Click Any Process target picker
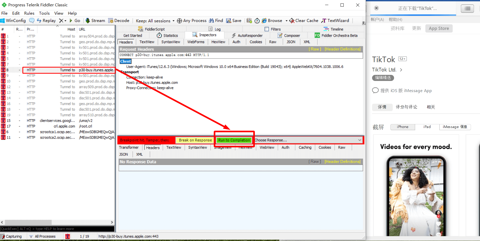 [191, 21]
